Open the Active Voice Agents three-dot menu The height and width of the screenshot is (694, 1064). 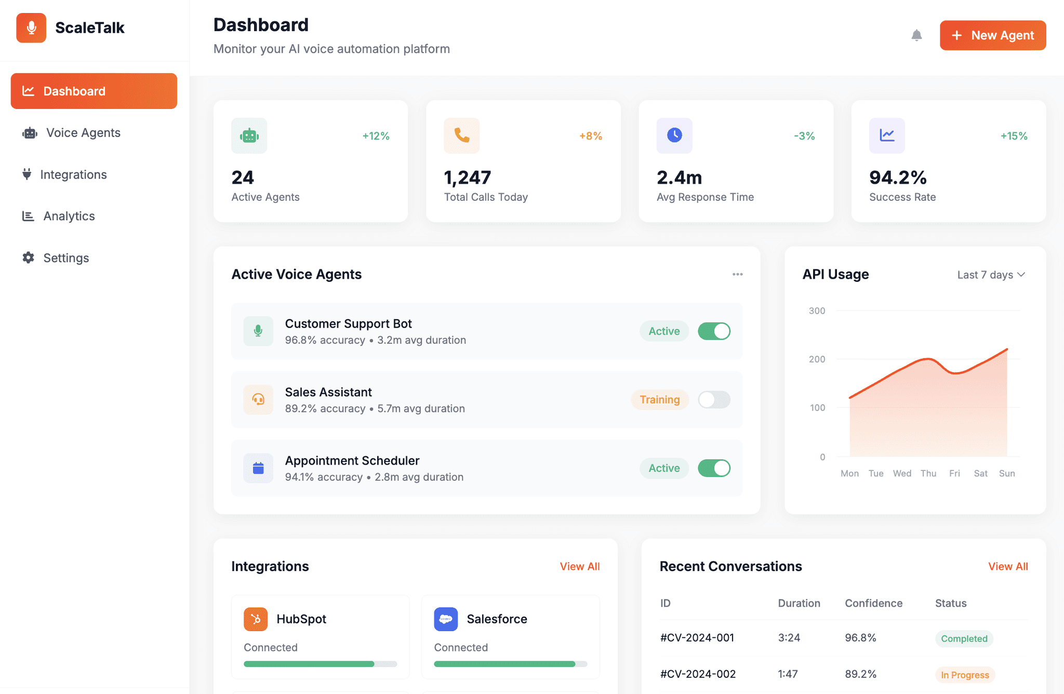click(737, 274)
